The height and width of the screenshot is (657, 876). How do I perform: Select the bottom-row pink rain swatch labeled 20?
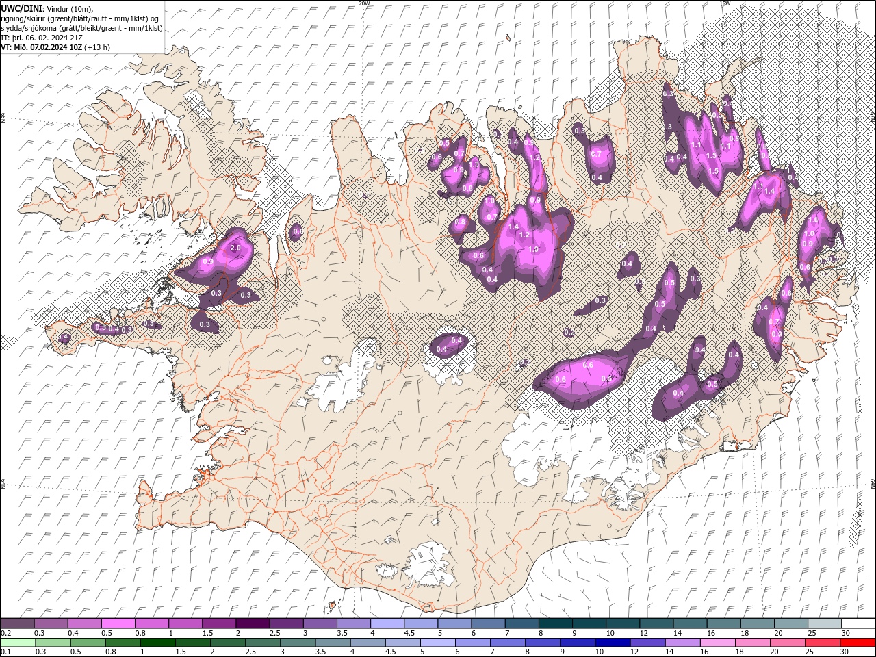click(x=788, y=642)
